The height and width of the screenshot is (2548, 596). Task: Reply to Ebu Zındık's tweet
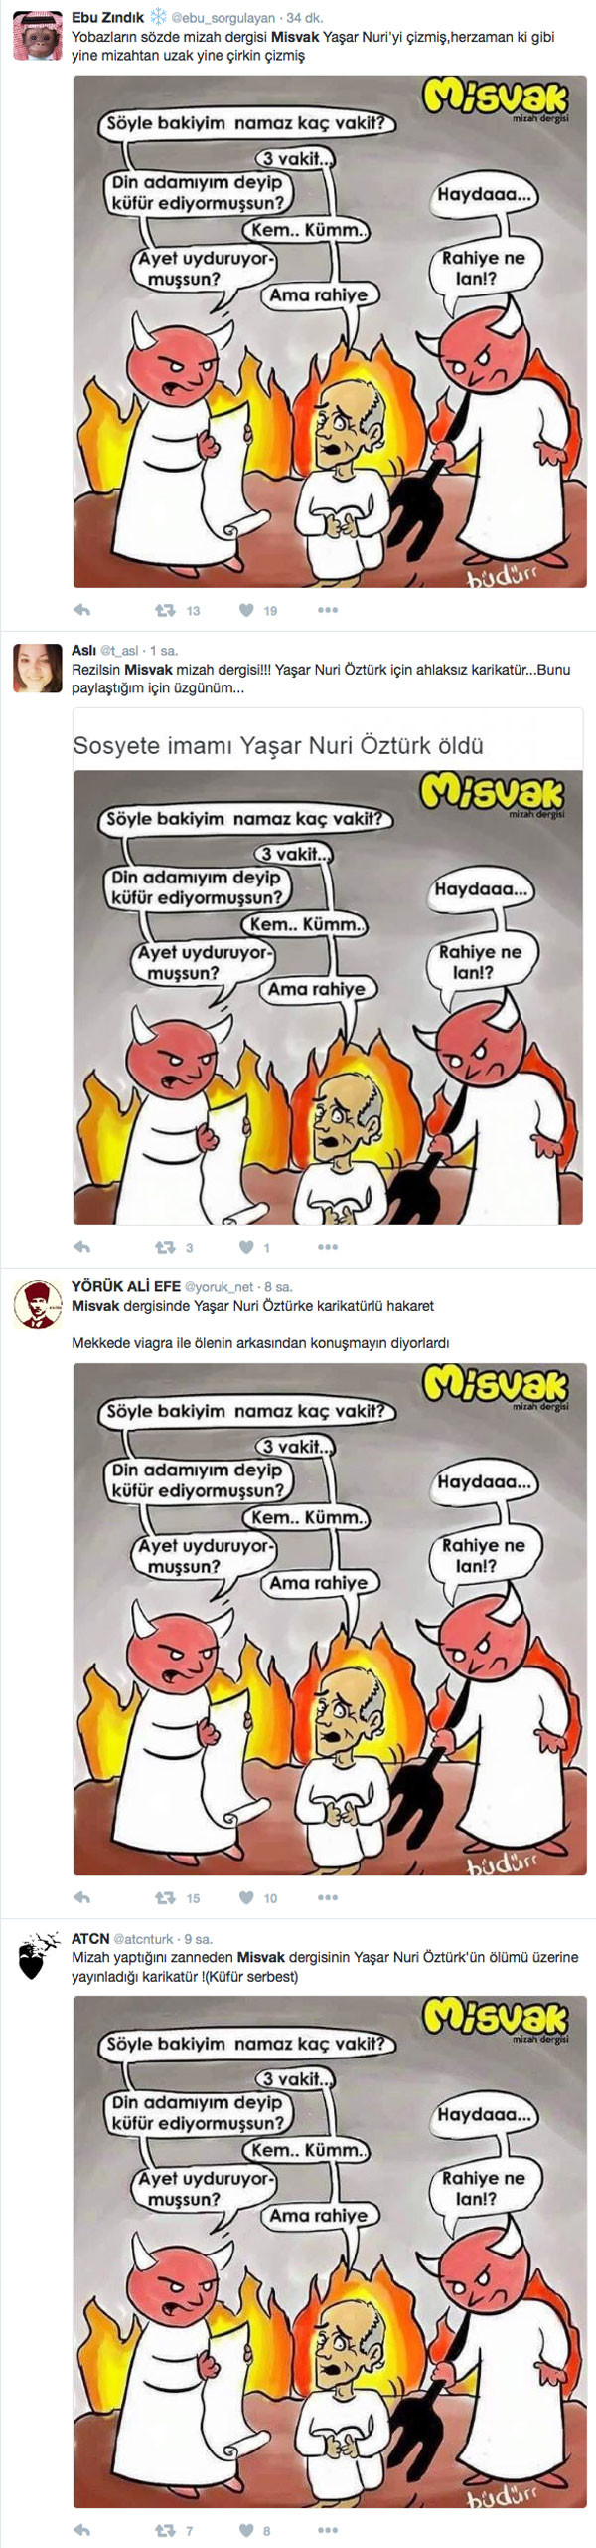(82, 610)
